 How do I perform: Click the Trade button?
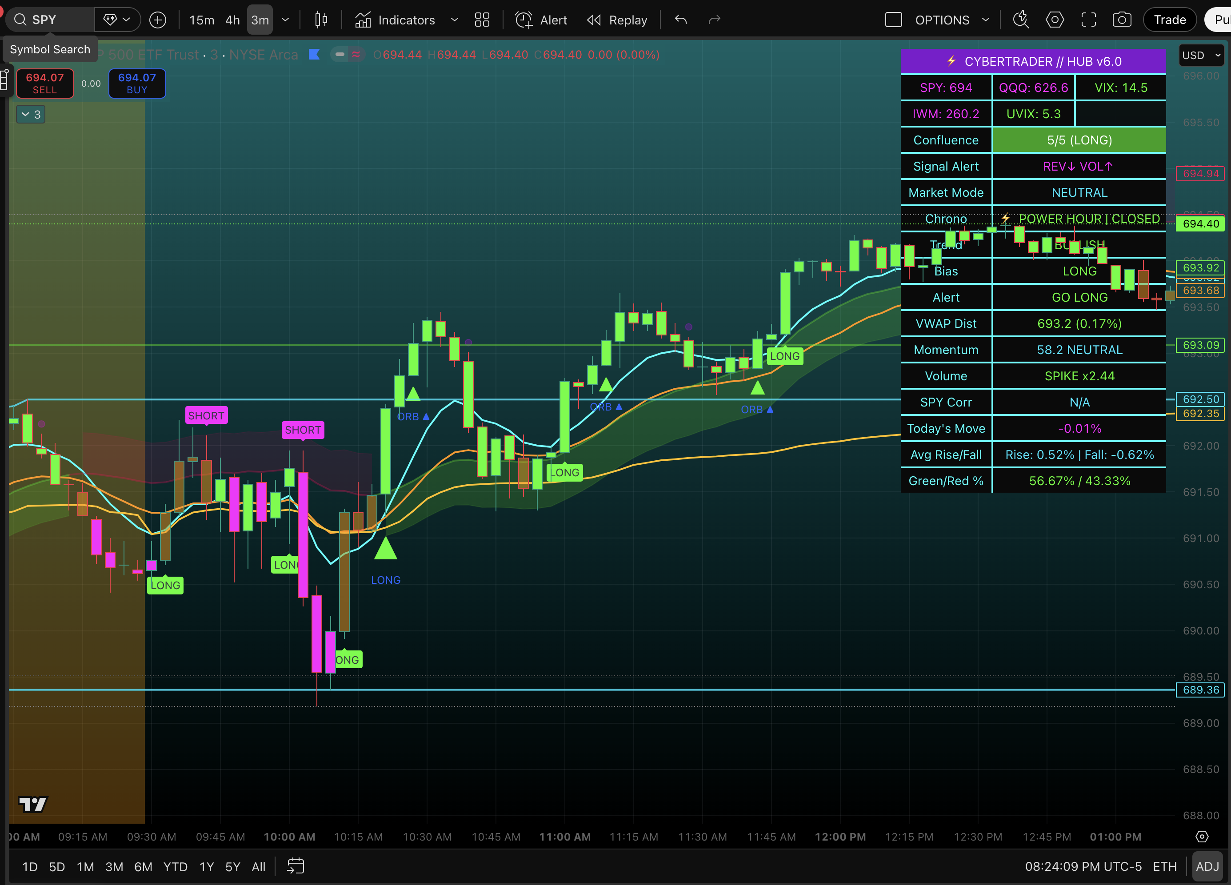point(1170,20)
